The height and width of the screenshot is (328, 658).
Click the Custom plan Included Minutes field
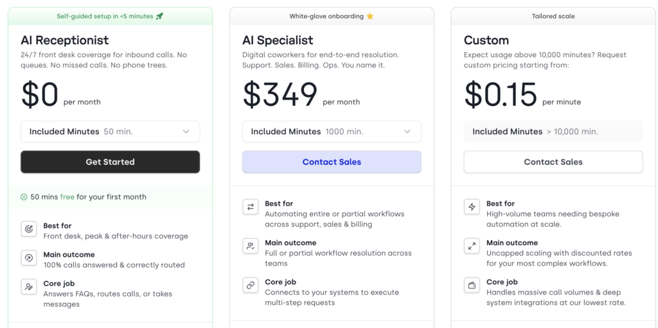[x=553, y=132]
